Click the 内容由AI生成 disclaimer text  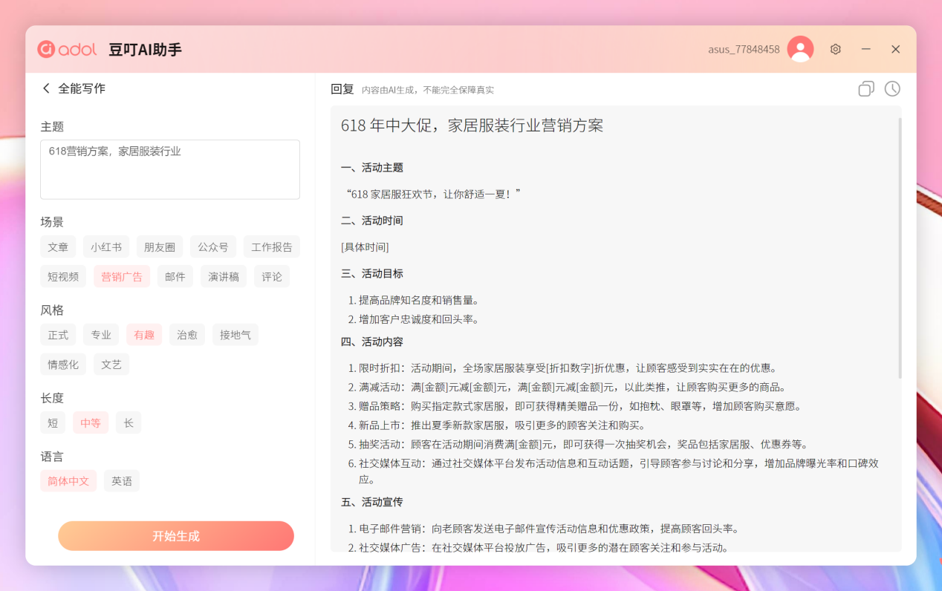tap(428, 90)
